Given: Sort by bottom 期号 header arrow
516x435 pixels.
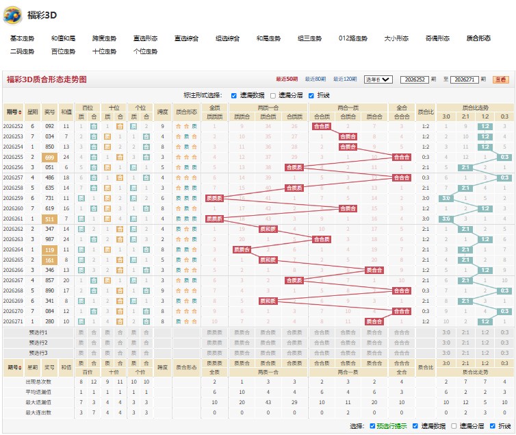Looking at the screenshot, I should [21, 367].
